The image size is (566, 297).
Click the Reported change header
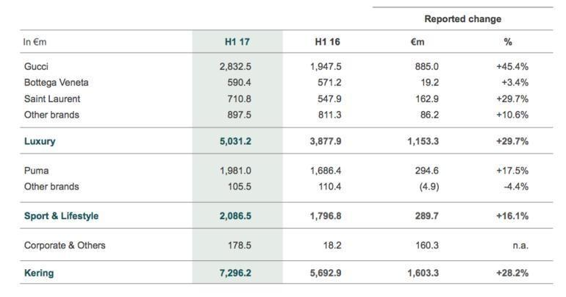pyautogui.click(x=463, y=19)
